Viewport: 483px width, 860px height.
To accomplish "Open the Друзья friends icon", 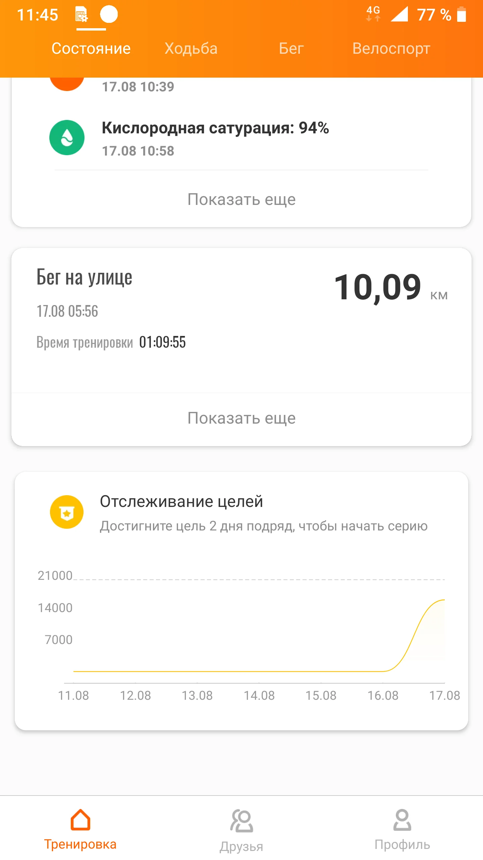I will click(x=241, y=821).
